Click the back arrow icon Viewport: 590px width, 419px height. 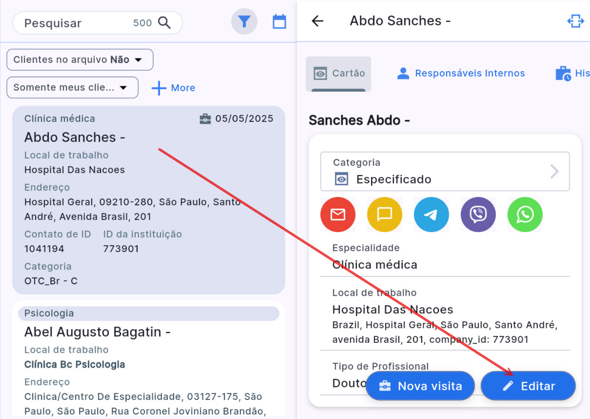coord(317,21)
